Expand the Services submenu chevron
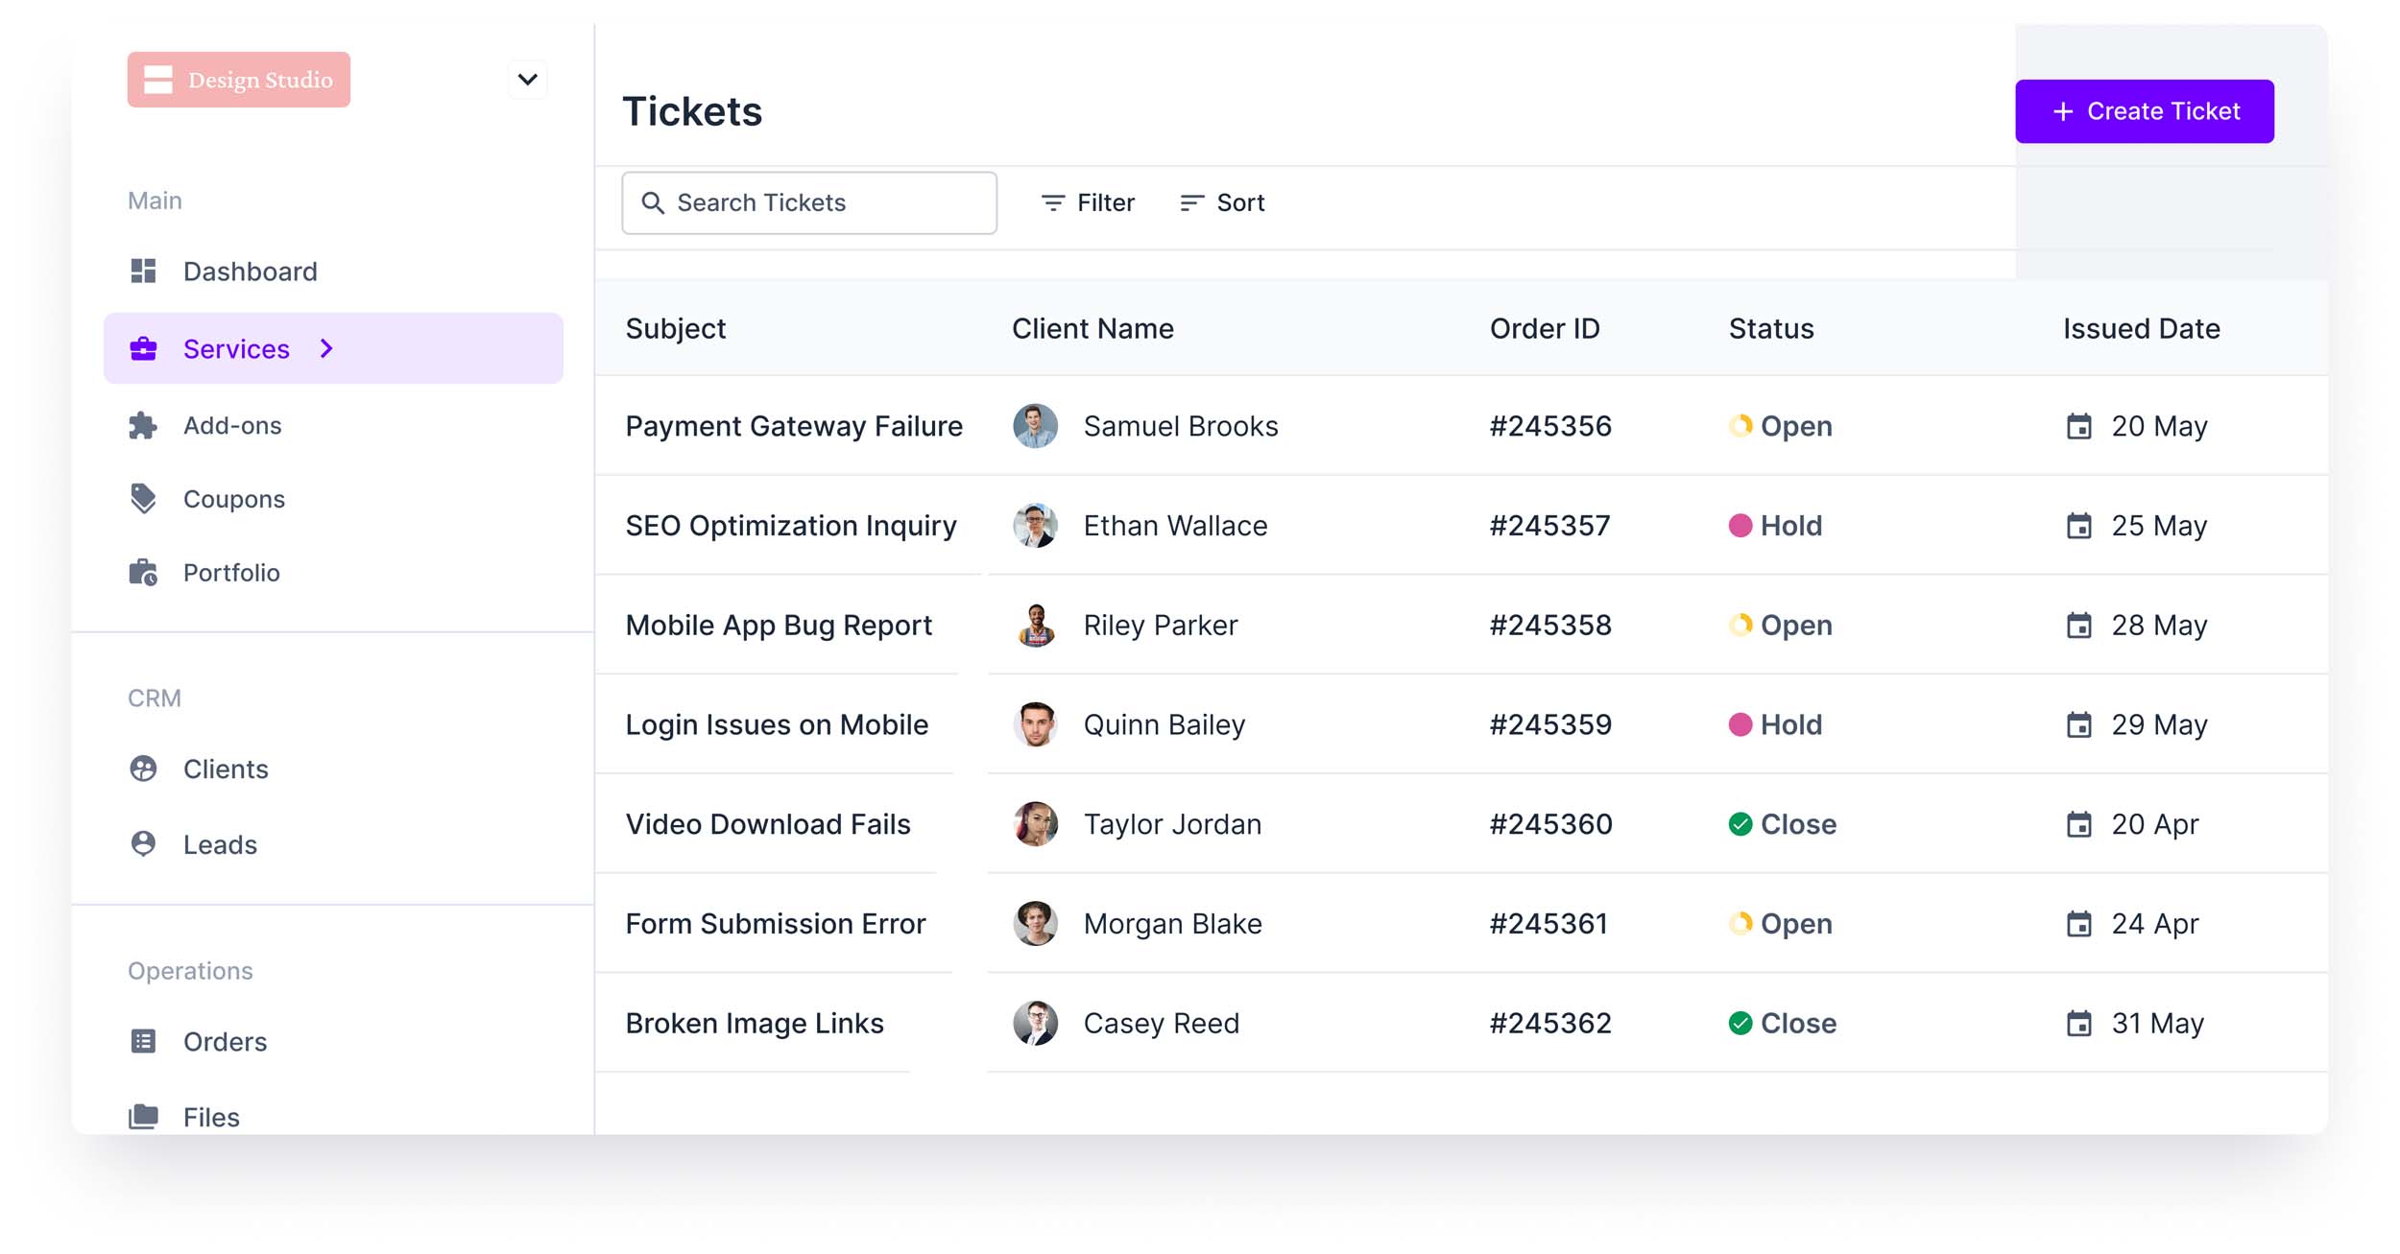 click(x=326, y=348)
